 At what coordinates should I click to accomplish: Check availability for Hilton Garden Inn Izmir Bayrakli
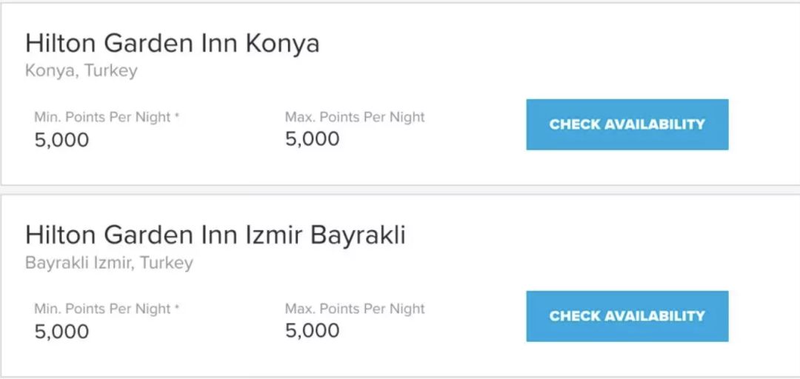coord(627,316)
